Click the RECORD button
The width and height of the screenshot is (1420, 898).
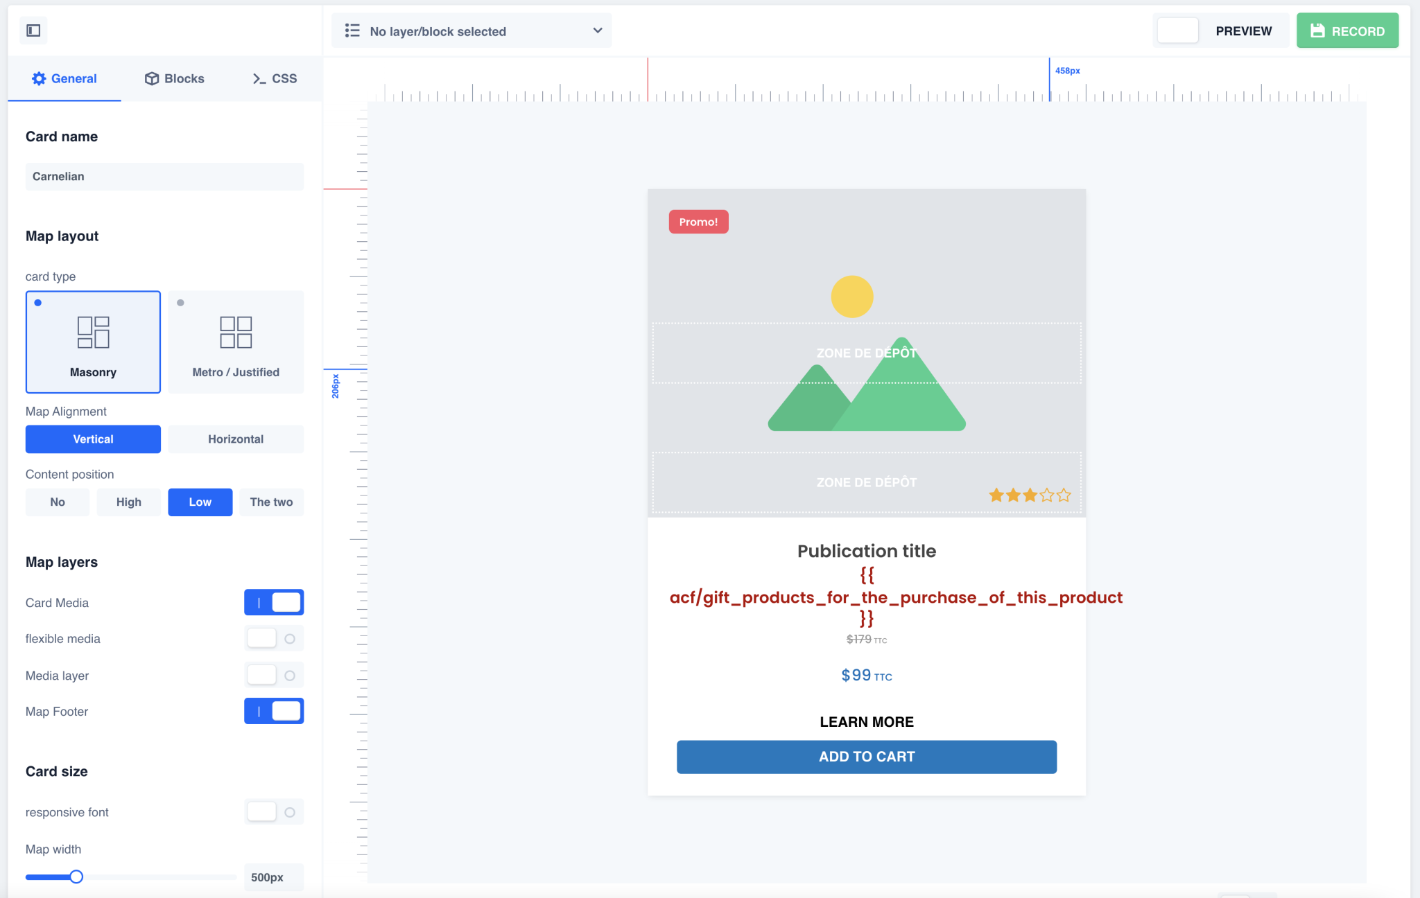[x=1347, y=30]
